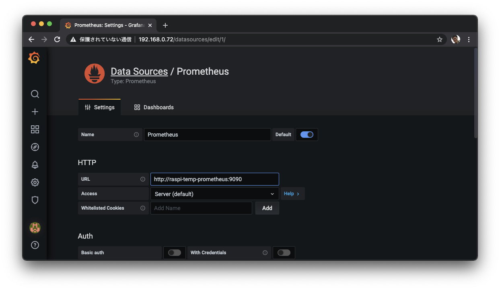The width and height of the screenshot is (500, 290).
Task: Open Chrome's three-dot menu
Action: coord(469,39)
